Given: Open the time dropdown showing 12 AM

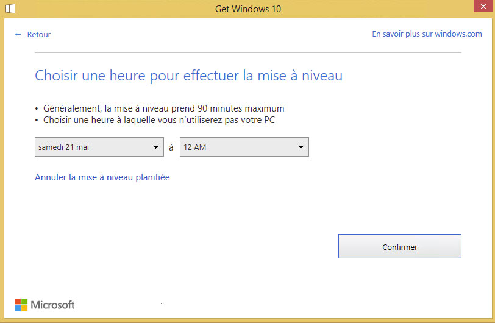Looking at the screenshot, I should (244, 147).
